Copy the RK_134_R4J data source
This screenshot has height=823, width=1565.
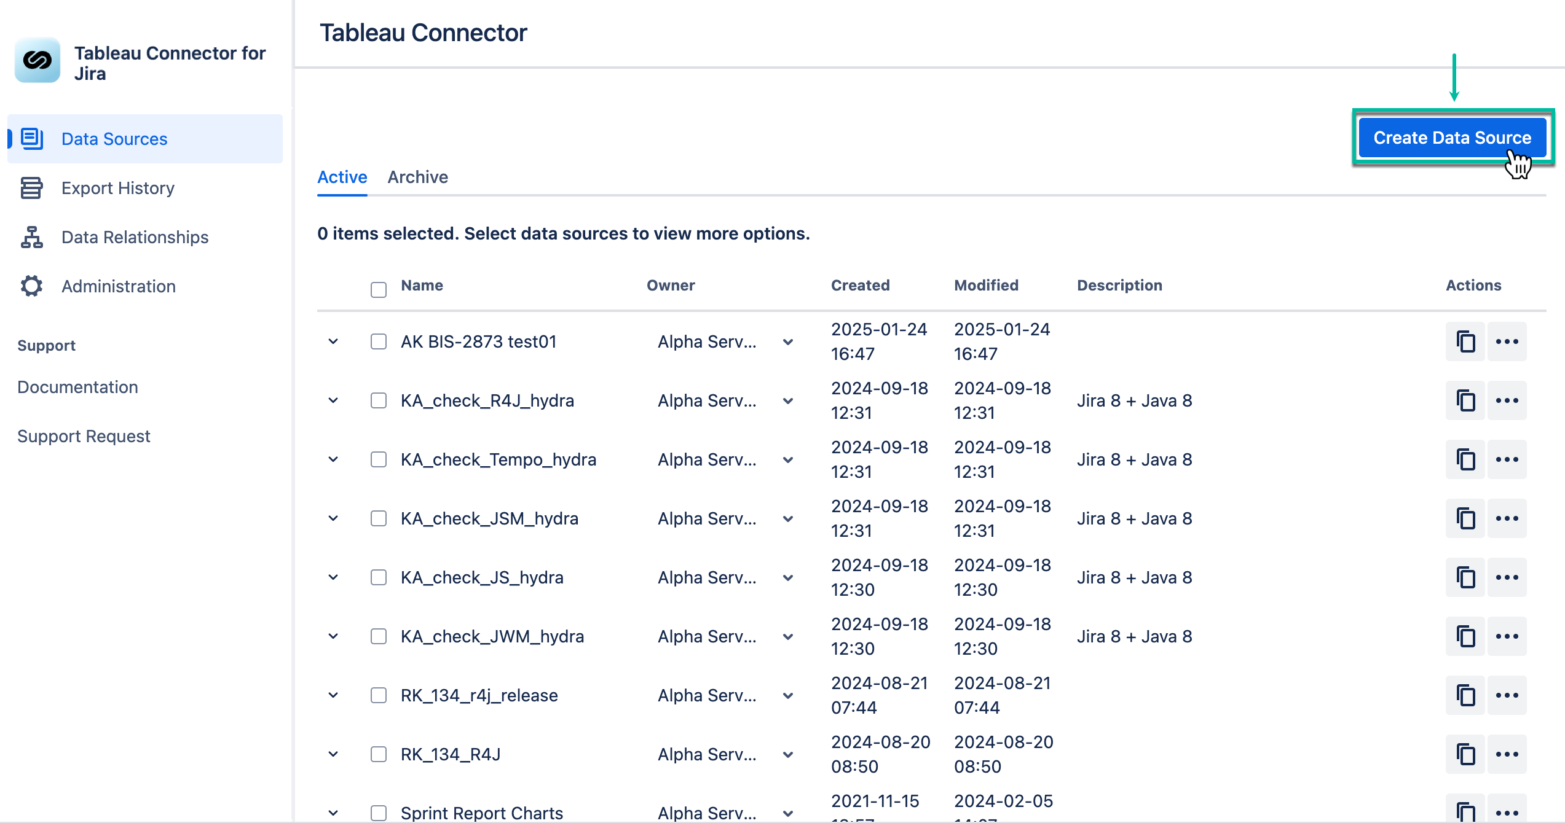pyautogui.click(x=1465, y=754)
